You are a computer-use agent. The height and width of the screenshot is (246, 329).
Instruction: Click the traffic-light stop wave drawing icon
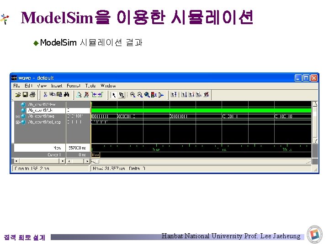pos(154,95)
